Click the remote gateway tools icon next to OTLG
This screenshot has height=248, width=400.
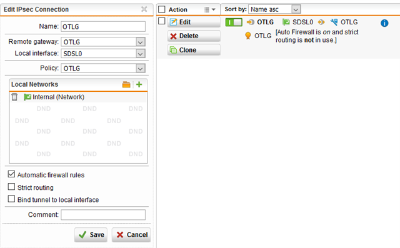(x=334, y=22)
